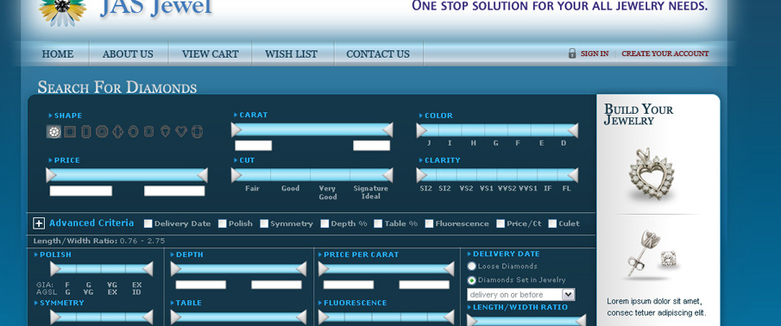Focus the Depth minimum input box
The width and height of the screenshot is (781, 326).
[x=201, y=285]
